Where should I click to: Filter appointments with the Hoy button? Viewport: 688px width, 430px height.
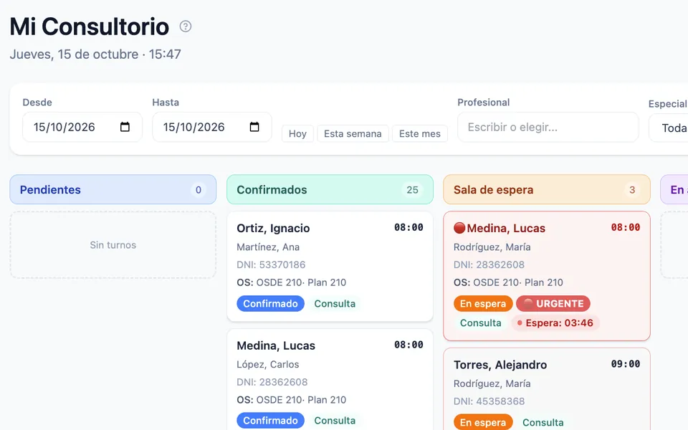pos(297,134)
